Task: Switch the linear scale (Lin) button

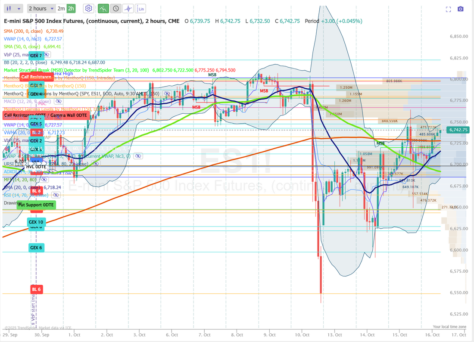Action: pyautogui.click(x=140, y=8)
